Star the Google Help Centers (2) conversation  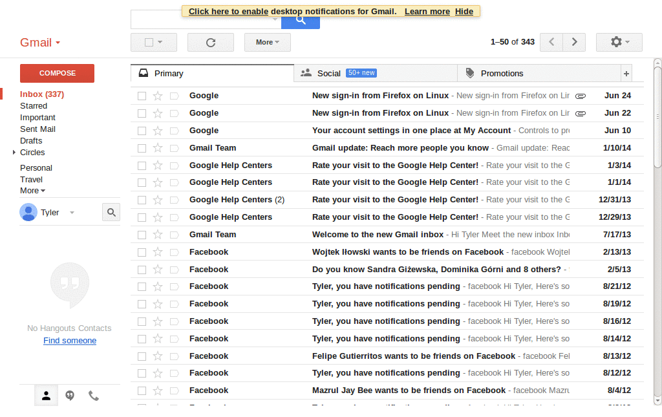[158, 200]
